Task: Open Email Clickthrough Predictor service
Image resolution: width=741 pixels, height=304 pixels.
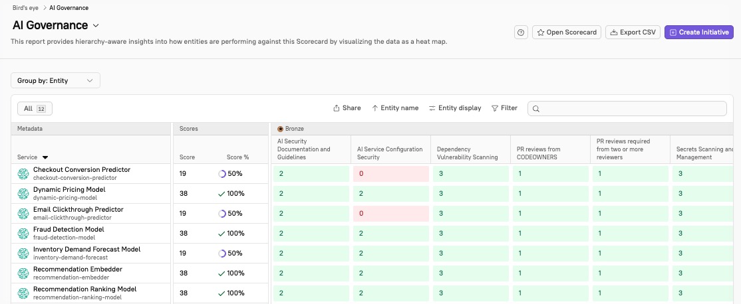Action: click(x=78, y=209)
